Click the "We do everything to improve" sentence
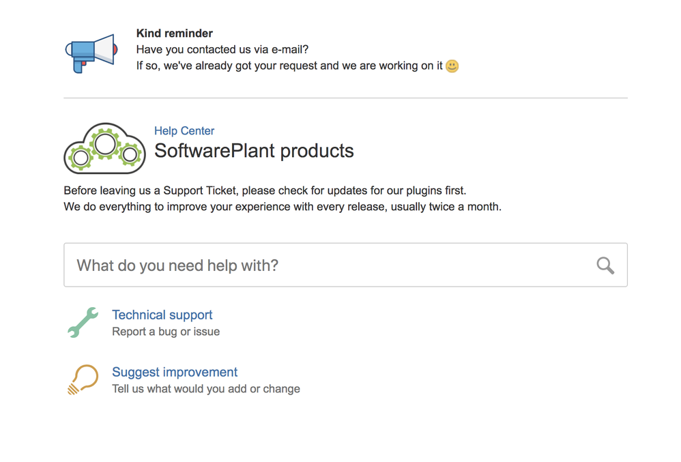The image size is (681, 462). [x=282, y=207]
